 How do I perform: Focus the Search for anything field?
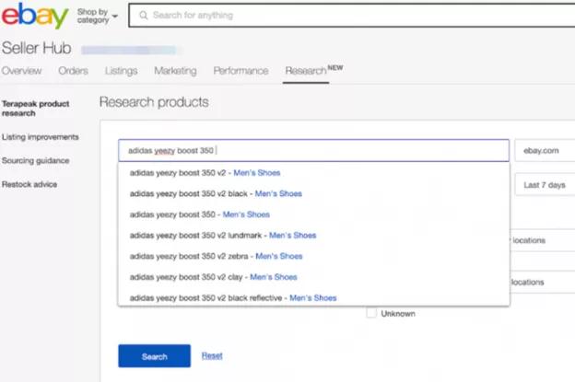coord(352,16)
